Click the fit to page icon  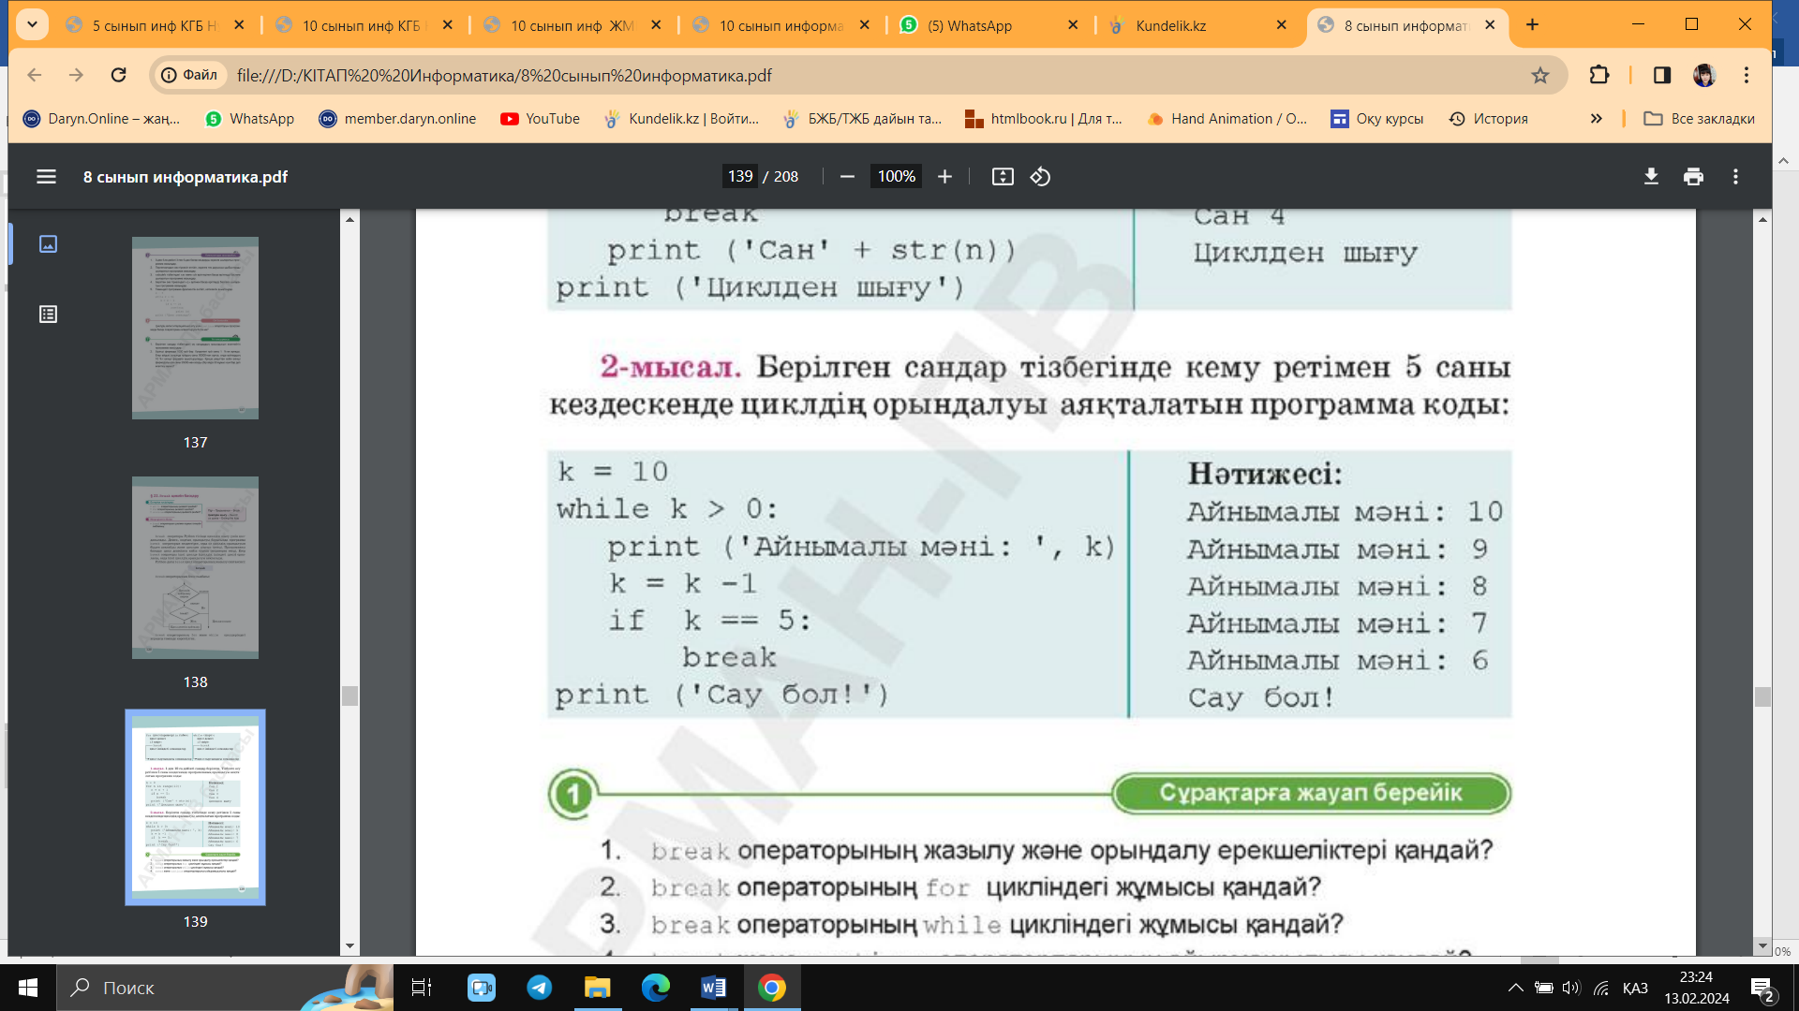(x=1003, y=176)
